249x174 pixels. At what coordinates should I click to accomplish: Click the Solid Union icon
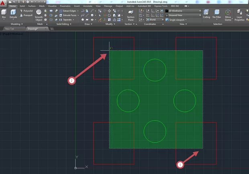51,11
